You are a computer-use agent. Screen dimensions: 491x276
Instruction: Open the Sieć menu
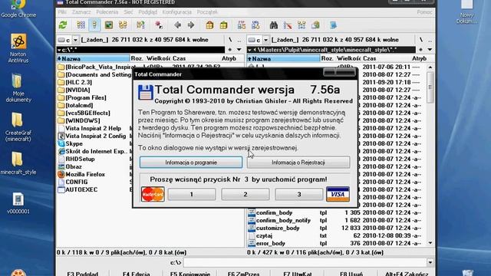click(x=128, y=12)
